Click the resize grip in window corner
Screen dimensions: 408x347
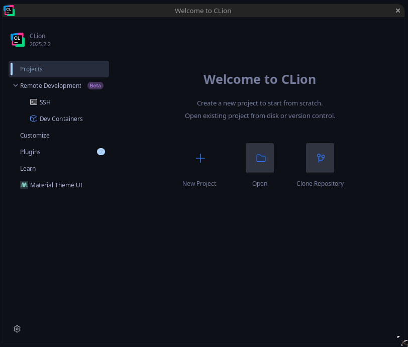[x=402, y=340]
